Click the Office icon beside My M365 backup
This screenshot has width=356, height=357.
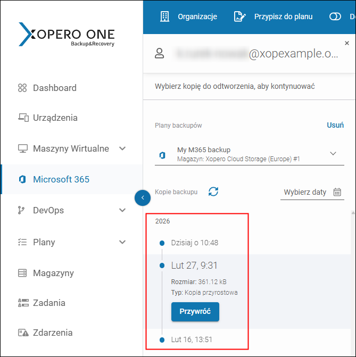[x=162, y=155]
